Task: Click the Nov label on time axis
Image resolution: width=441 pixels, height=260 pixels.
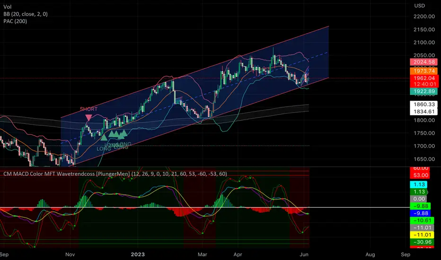Action: [70, 254]
